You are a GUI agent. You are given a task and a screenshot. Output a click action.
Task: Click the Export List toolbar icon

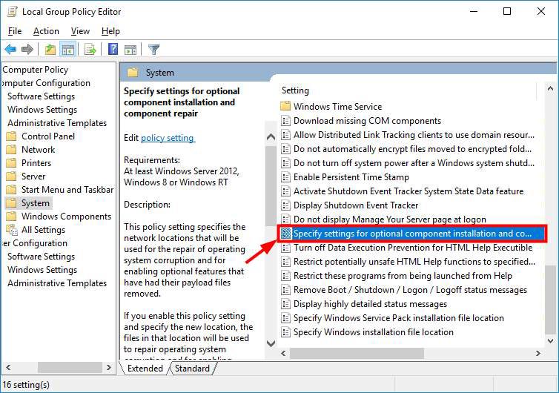click(x=90, y=50)
